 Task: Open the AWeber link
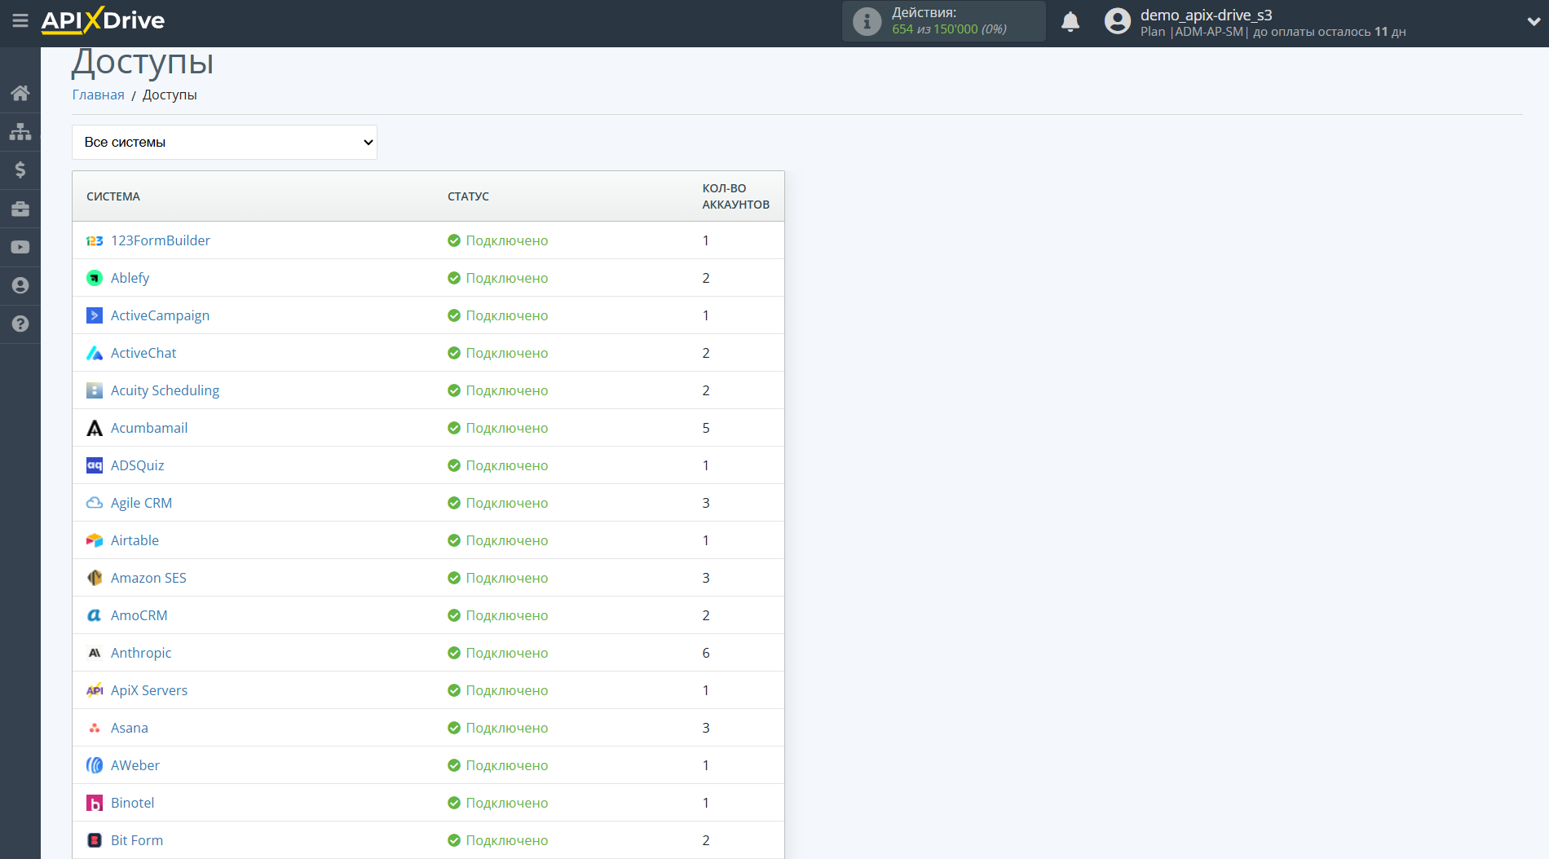click(135, 765)
